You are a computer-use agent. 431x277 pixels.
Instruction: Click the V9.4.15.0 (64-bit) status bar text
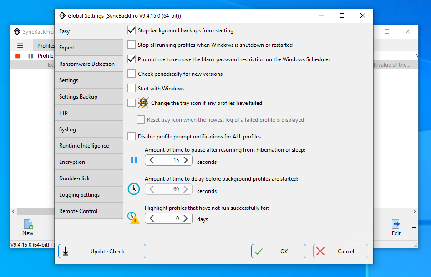click(30, 245)
